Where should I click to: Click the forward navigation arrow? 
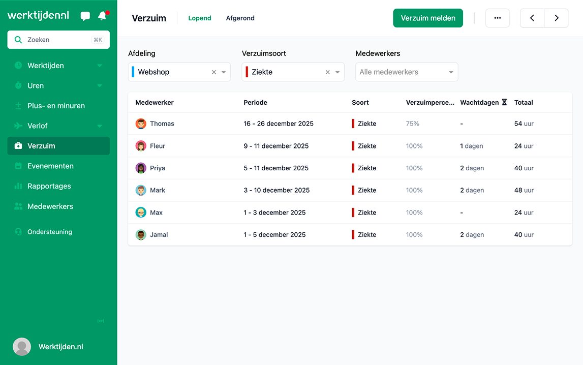(556, 18)
